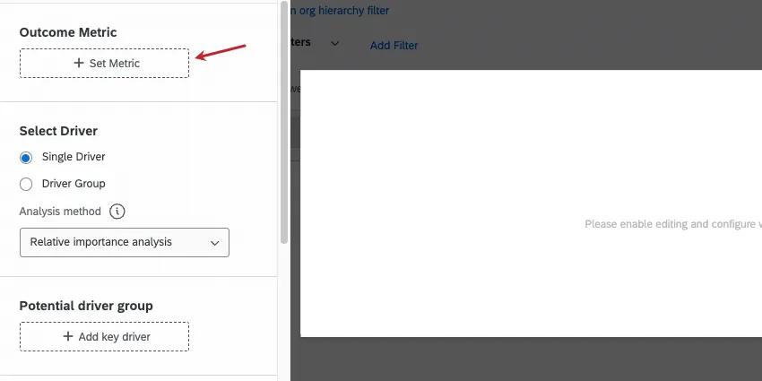Viewport: 762px width, 381px height.
Task: Click the Select Driver section heading
Action: point(58,131)
